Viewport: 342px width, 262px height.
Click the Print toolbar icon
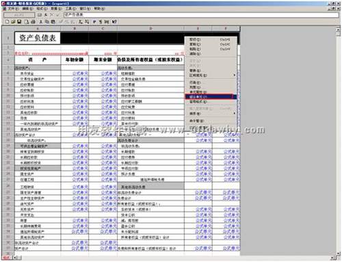pyautogui.click(x=33, y=22)
